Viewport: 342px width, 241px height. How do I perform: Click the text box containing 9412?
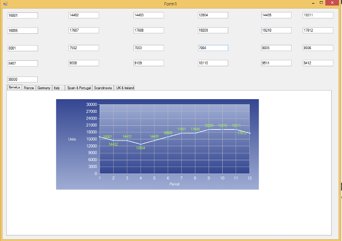[318, 63]
